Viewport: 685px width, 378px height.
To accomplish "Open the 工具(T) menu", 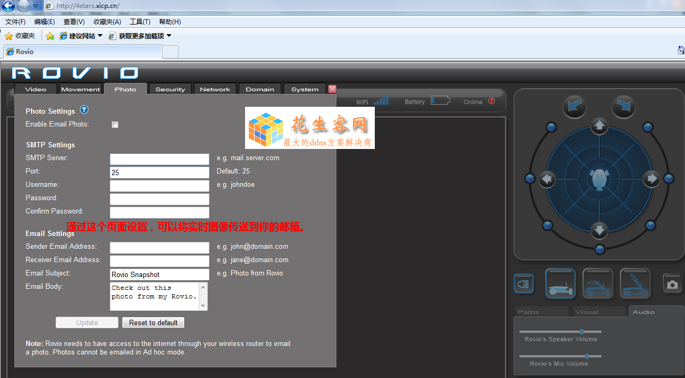I will 140,22.
